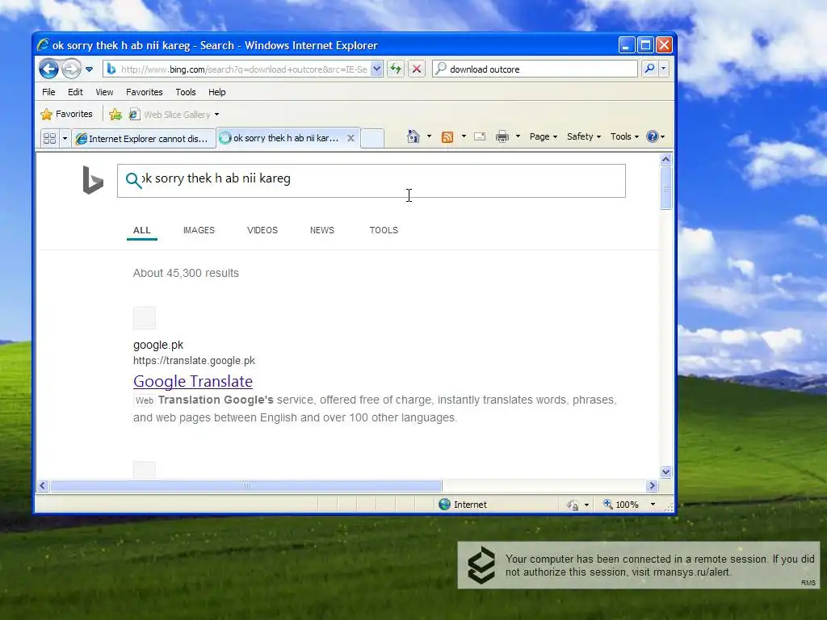The image size is (827, 620).
Task: Open the Help menu
Action: point(216,92)
